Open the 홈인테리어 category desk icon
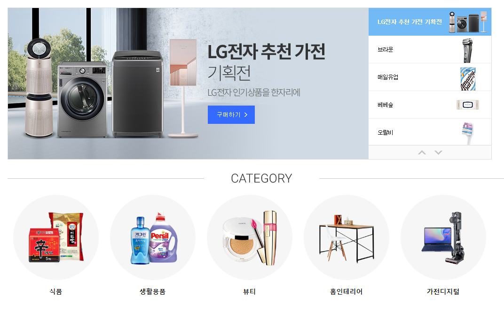Screen dimensions: 504x312 pyautogui.click(x=346, y=237)
